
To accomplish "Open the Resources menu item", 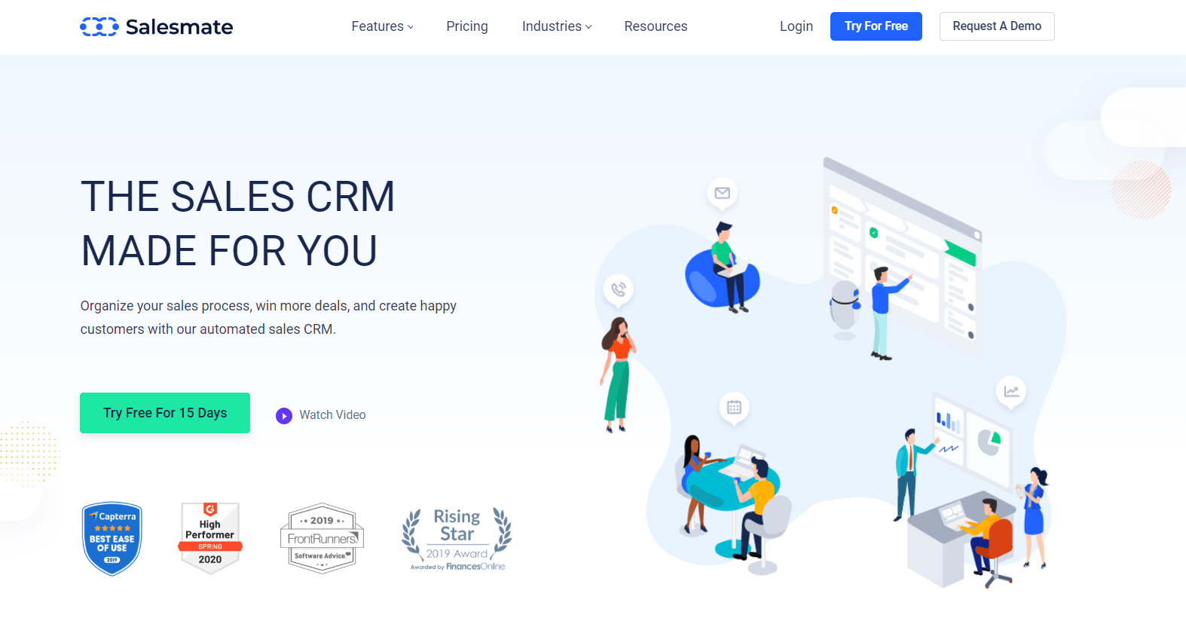I will pyautogui.click(x=656, y=26).
